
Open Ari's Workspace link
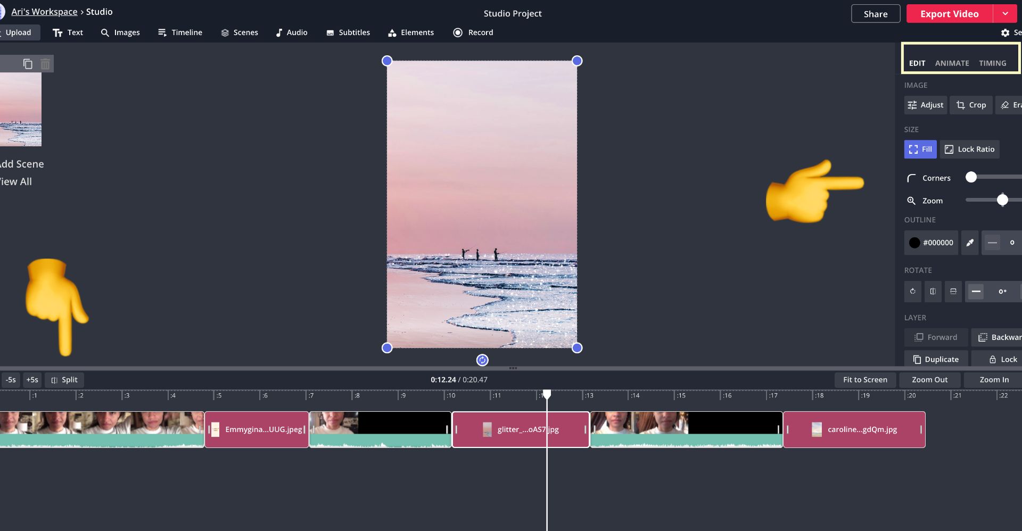pyautogui.click(x=44, y=12)
